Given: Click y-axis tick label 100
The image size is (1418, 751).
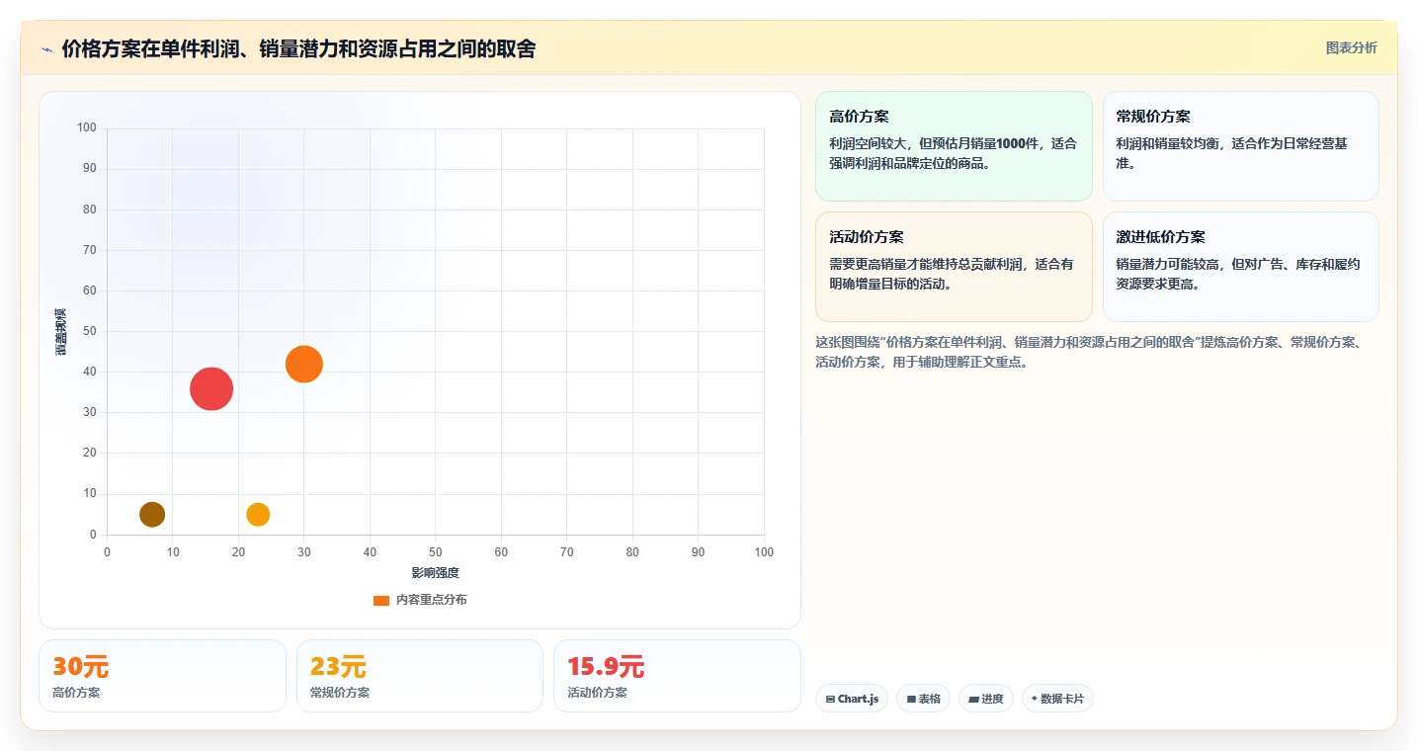Looking at the screenshot, I should pos(87,127).
